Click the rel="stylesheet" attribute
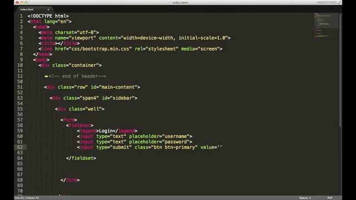The image size is (356, 200). (157, 49)
